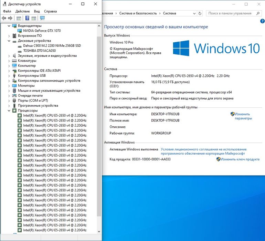Click the Back arrow in Device Manager toolbar
Screen dimensions: 265x241
(4, 18)
